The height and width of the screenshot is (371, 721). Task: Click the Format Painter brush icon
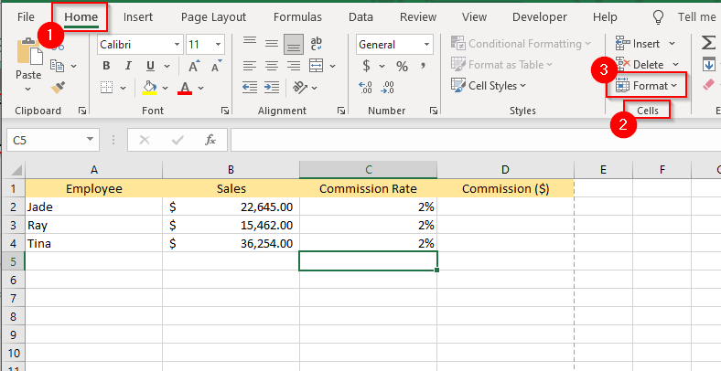tap(59, 87)
